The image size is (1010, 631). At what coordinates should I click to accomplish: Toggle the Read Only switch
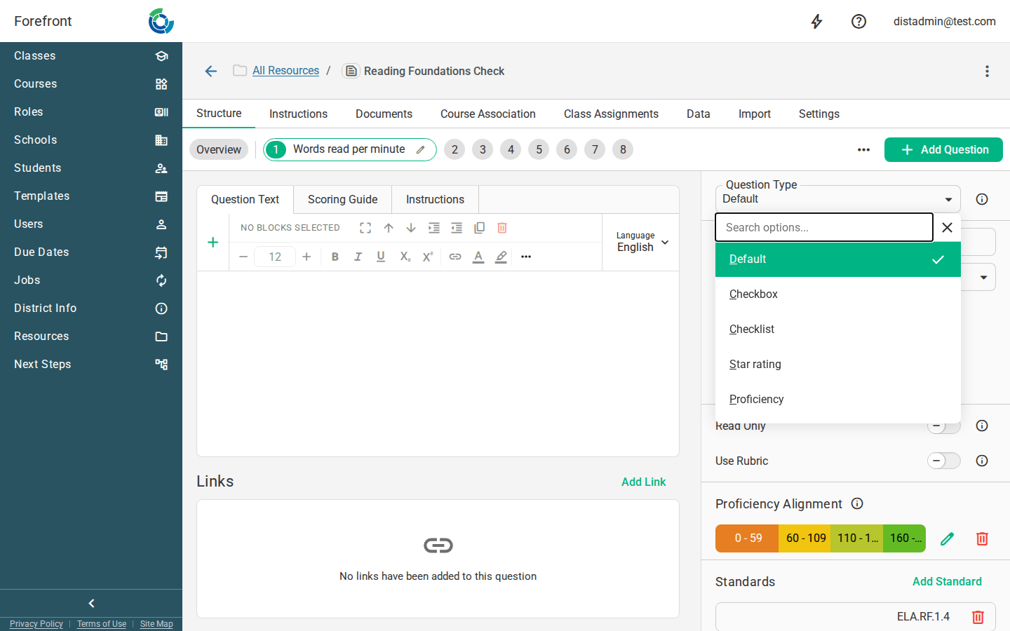(x=944, y=426)
